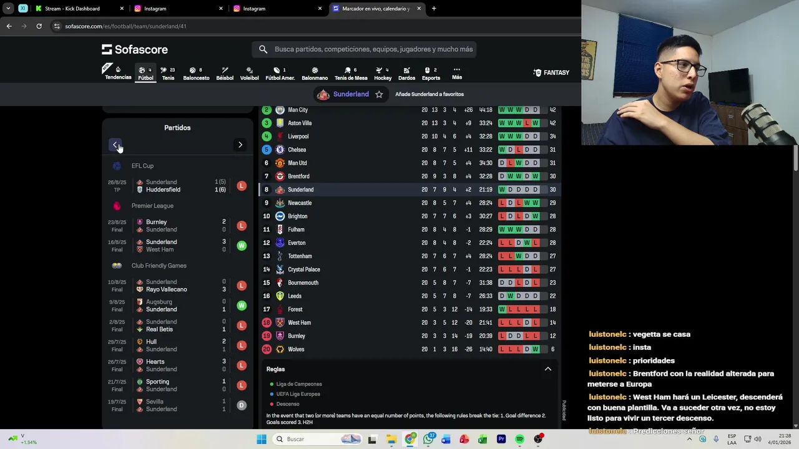The height and width of the screenshot is (449, 799).
Task: Open the Windows Start menu
Action: pos(262,439)
